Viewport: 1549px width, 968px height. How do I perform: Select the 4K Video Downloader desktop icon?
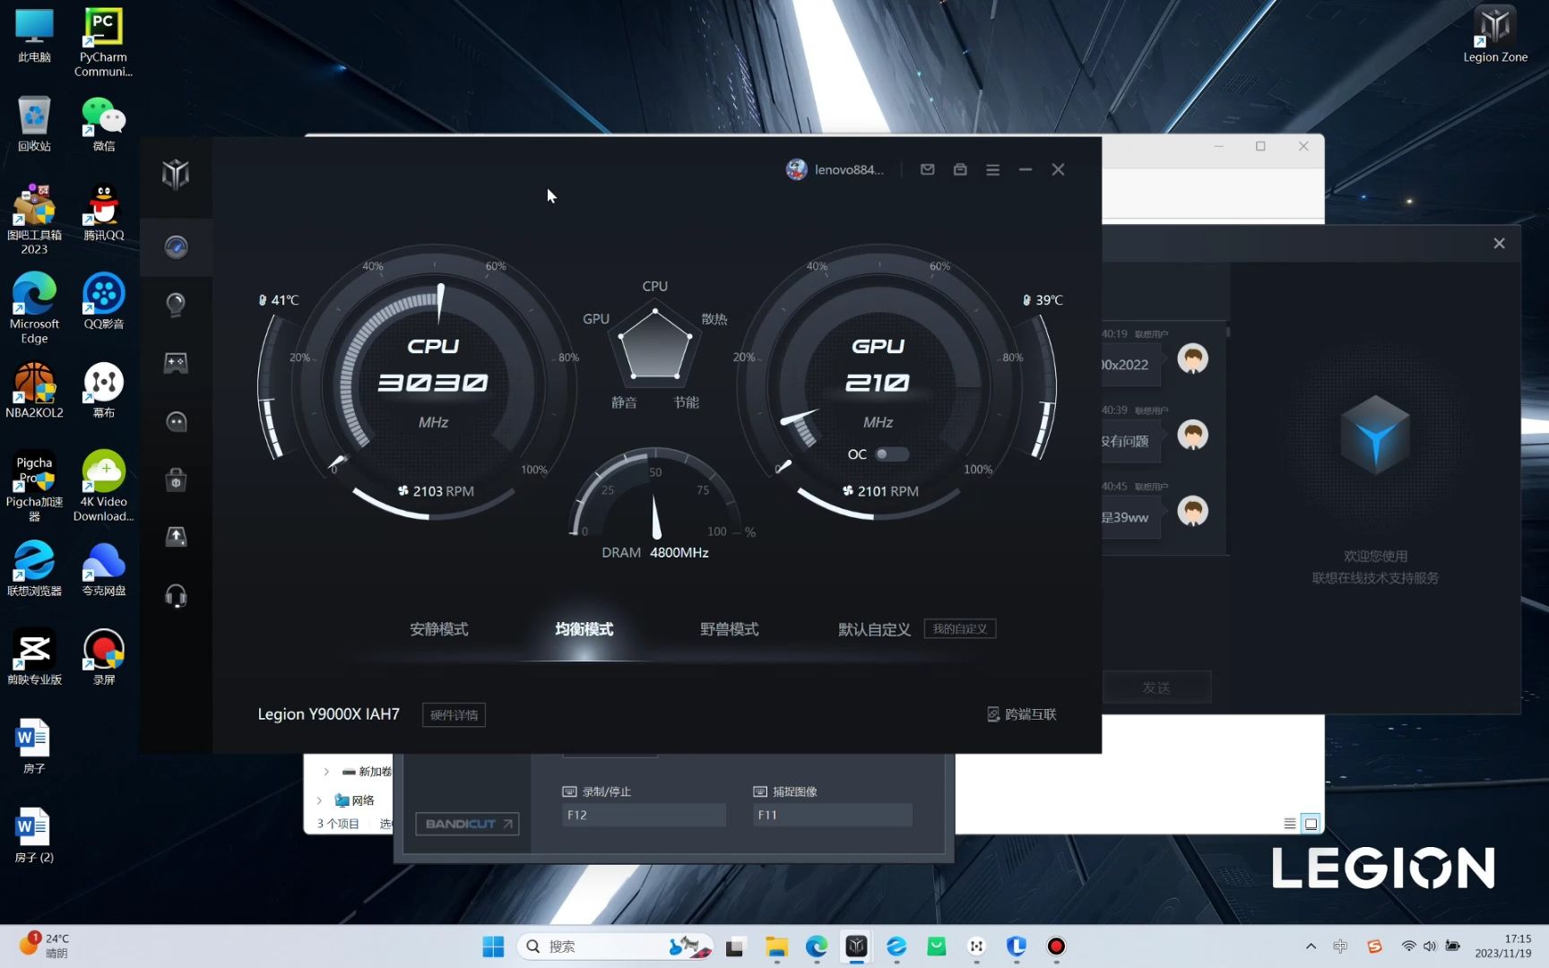103,486
